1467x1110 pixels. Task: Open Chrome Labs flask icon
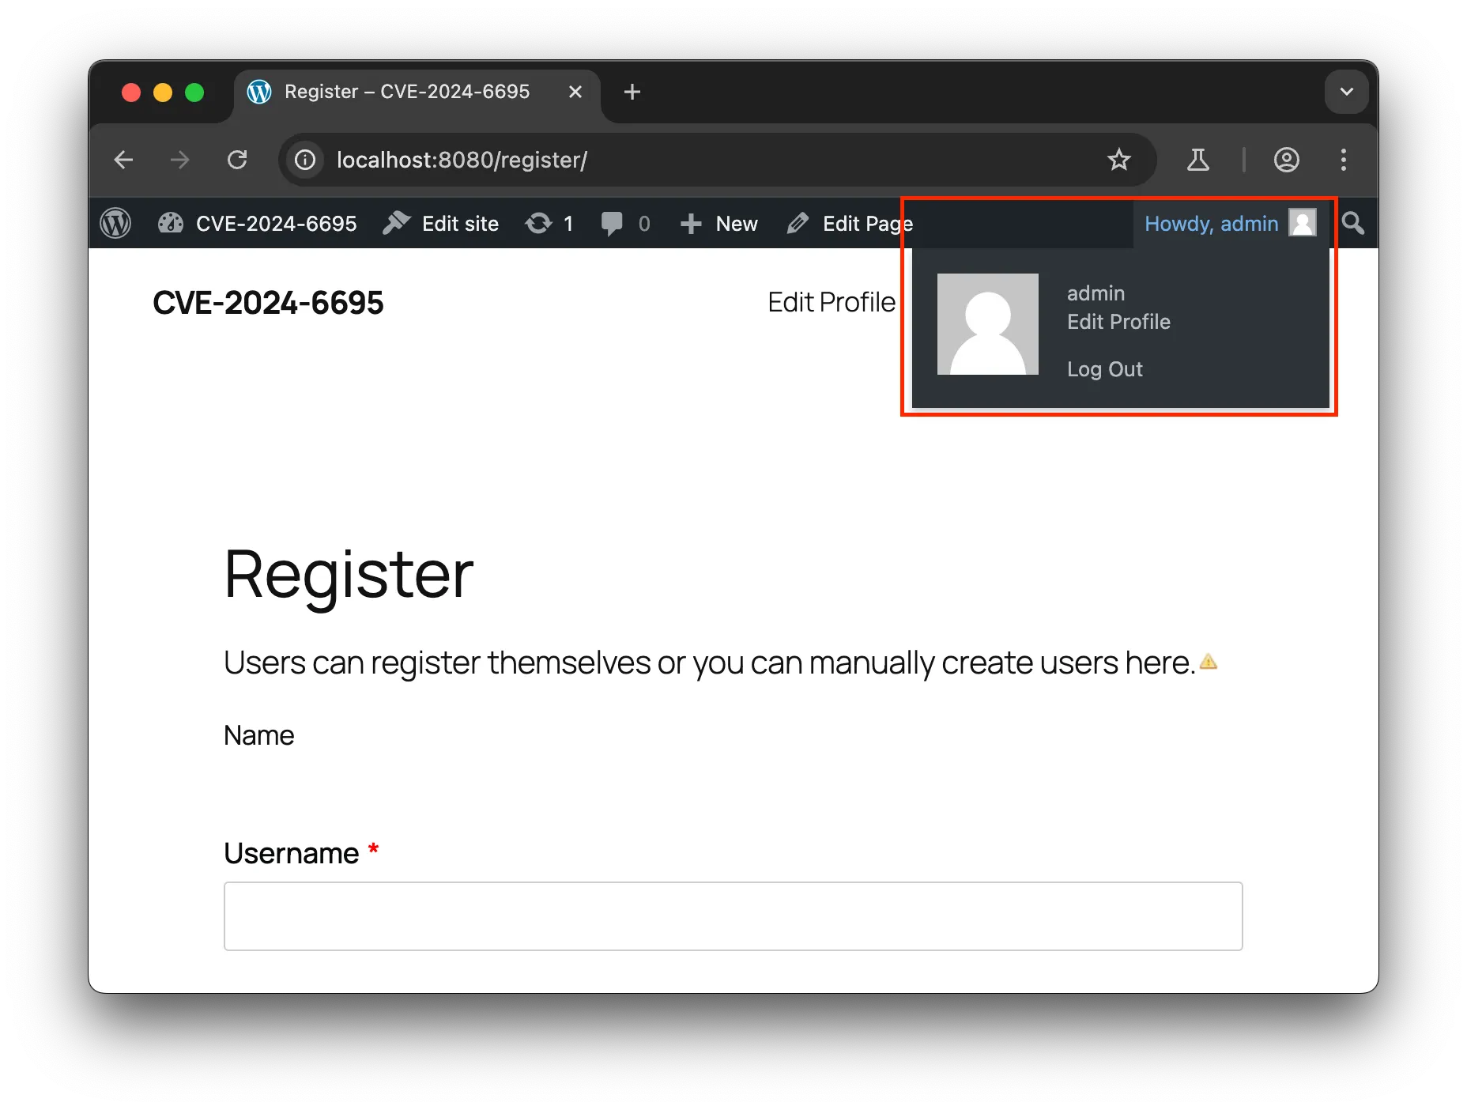pyautogui.click(x=1198, y=160)
